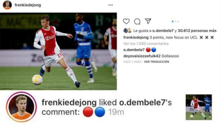Like the post with the heart icon
Viewport: 221px width, 124px height.
point(126,21)
